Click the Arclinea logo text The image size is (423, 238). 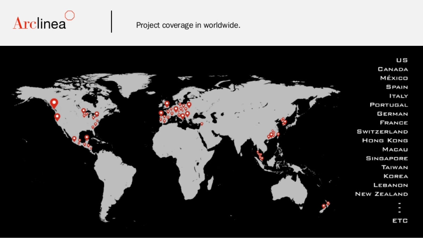click(39, 23)
